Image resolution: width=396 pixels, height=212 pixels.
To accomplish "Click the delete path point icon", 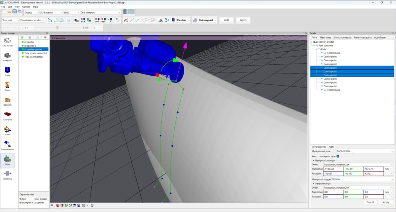I will click(126, 20).
